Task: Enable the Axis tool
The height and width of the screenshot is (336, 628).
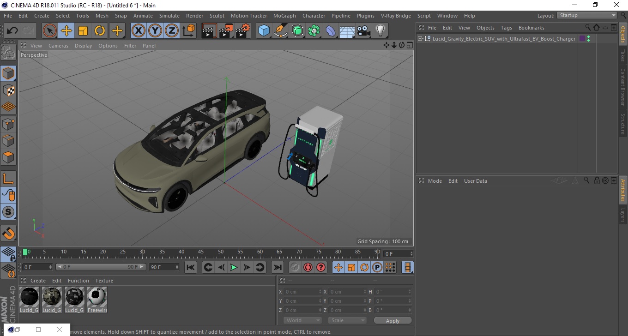Action: (8, 178)
